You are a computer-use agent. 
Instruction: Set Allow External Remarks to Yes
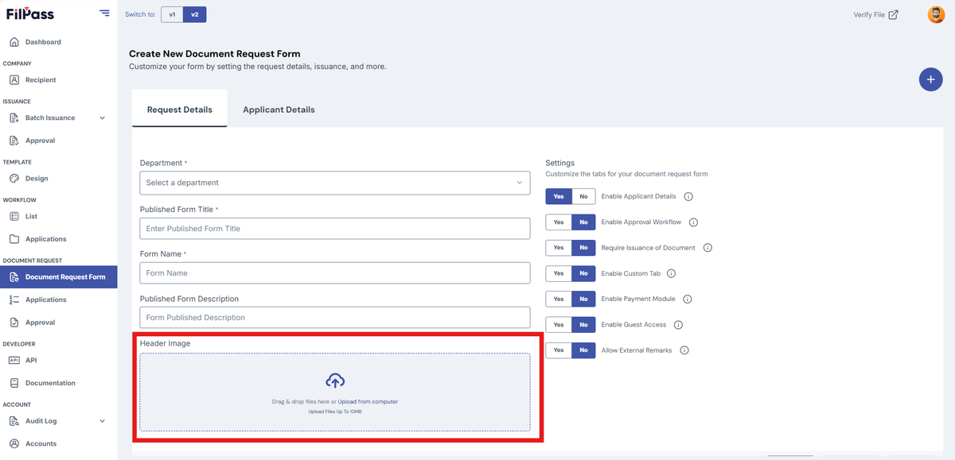click(x=559, y=350)
